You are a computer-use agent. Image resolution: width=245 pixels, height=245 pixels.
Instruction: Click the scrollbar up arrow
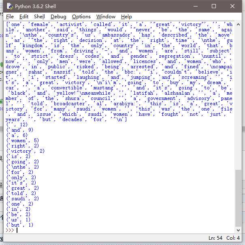238,24
